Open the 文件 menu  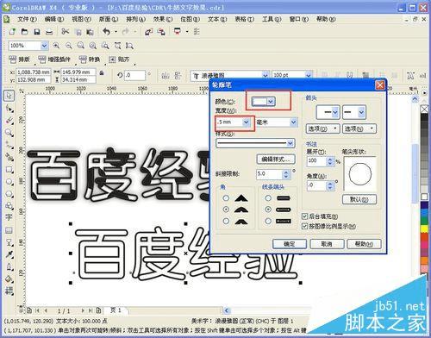click(x=27, y=19)
